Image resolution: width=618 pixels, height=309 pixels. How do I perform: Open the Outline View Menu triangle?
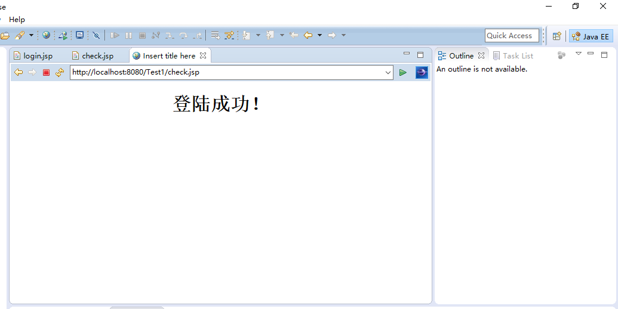pyautogui.click(x=579, y=54)
